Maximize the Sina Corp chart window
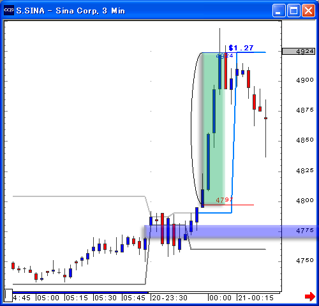This screenshot has height=306, width=319. pyautogui.click(x=293, y=10)
